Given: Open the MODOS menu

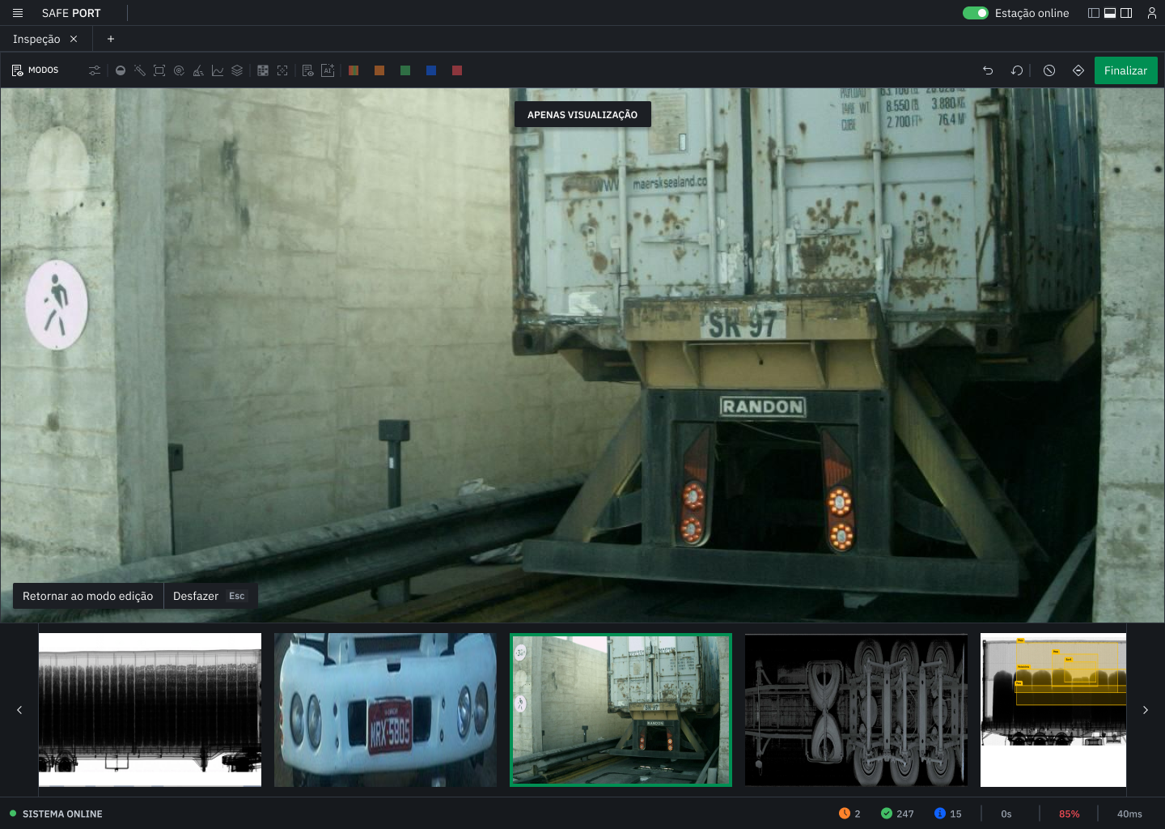Looking at the screenshot, I should [36, 70].
